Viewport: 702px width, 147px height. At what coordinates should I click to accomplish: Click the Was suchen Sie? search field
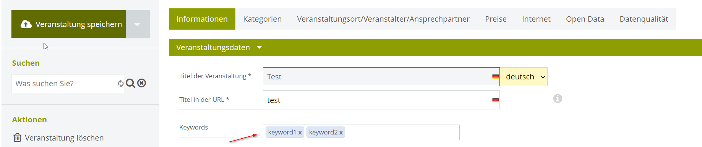point(65,84)
